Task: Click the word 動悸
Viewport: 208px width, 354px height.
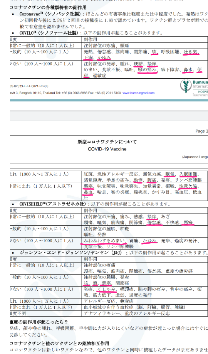Action: pos(138,180)
